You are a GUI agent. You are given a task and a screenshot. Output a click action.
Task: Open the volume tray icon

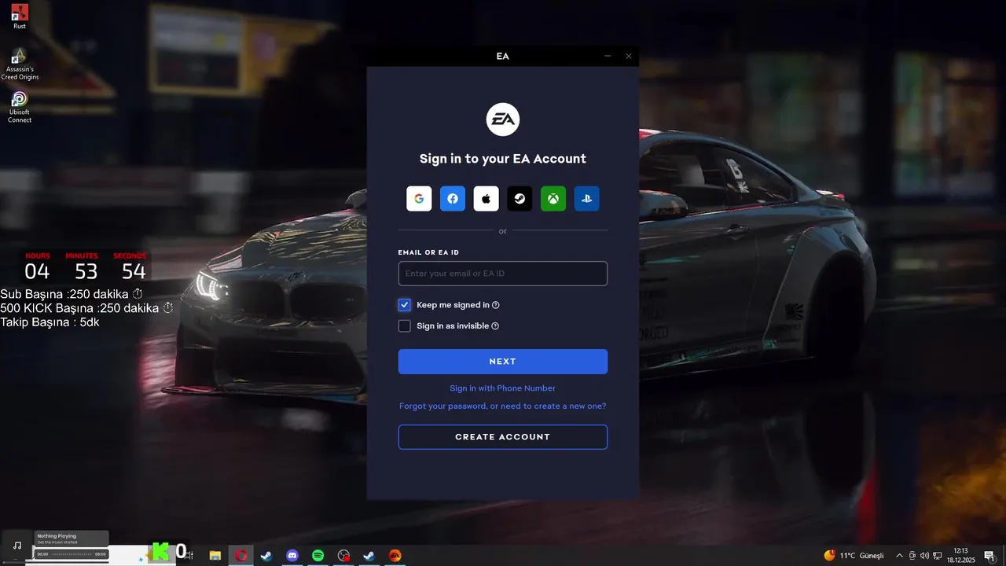pos(924,556)
